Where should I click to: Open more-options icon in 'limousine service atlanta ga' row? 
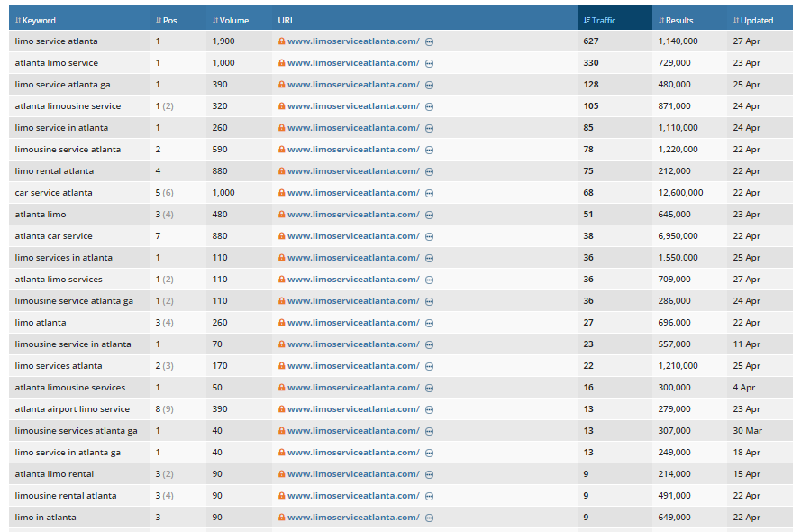[430, 301]
